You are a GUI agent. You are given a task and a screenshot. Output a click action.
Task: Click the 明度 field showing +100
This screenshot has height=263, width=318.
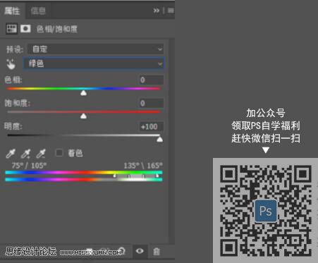coord(151,127)
